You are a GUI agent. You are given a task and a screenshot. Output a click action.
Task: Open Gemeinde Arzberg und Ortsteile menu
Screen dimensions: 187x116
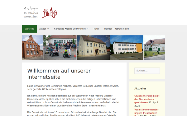click(x=70, y=29)
